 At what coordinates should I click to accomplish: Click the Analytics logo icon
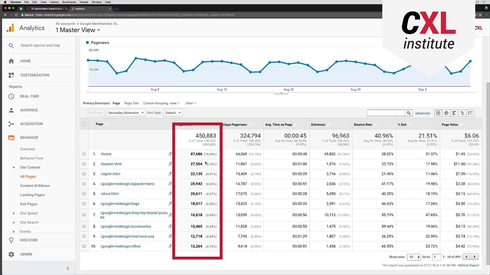click(10, 28)
